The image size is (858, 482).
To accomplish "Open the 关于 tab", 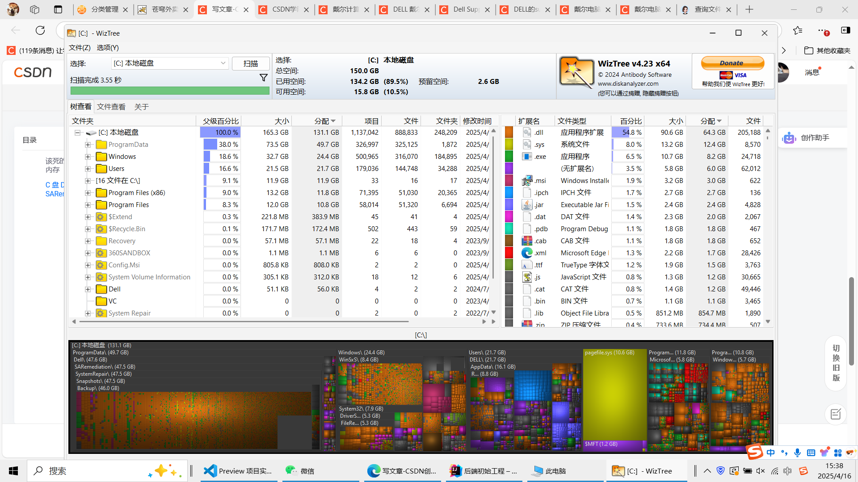I will 141,107.
